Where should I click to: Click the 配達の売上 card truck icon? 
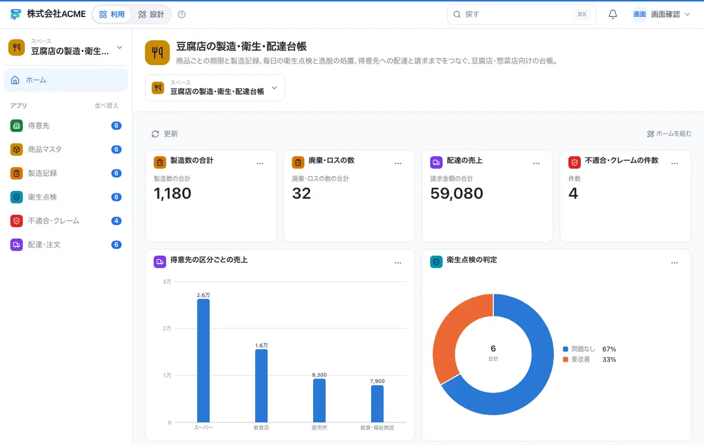[436, 162]
